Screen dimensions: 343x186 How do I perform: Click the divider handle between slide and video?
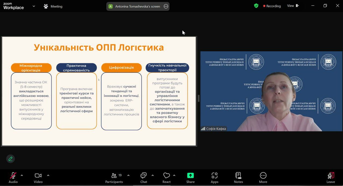point(199,98)
